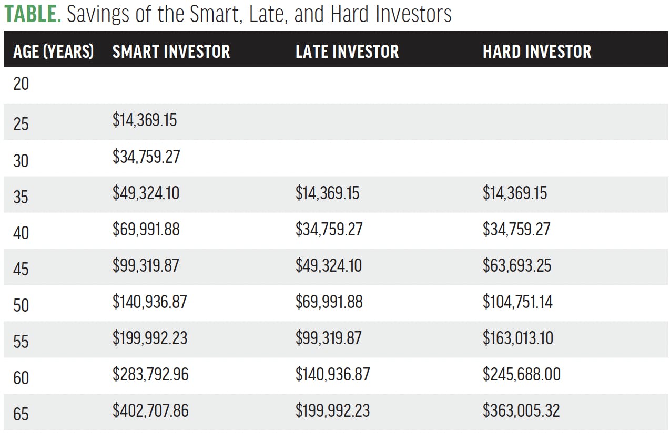Click Hard Investor value at age 35

pos(514,193)
